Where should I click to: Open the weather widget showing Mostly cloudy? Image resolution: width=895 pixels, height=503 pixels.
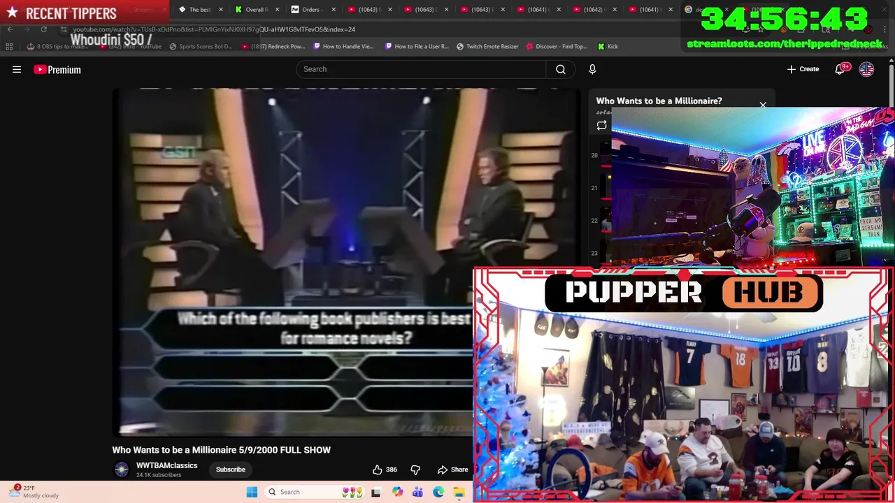click(35, 492)
